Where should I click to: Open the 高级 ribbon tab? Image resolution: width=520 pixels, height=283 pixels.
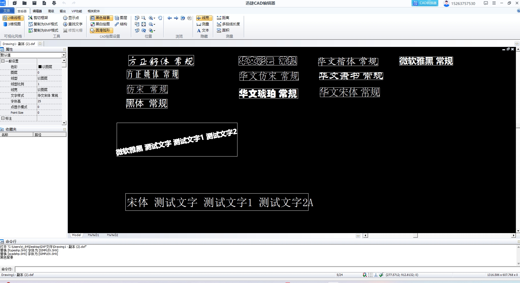[x=51, y=11]
